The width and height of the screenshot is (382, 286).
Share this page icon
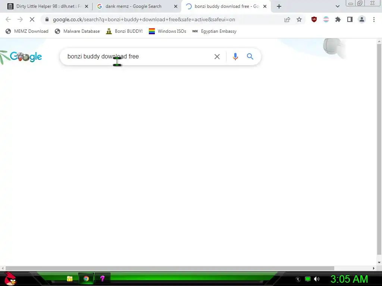[x=287, y=19]
